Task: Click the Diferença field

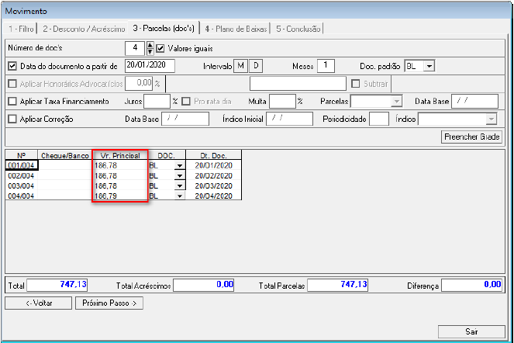Action: (x=471, y=285)
